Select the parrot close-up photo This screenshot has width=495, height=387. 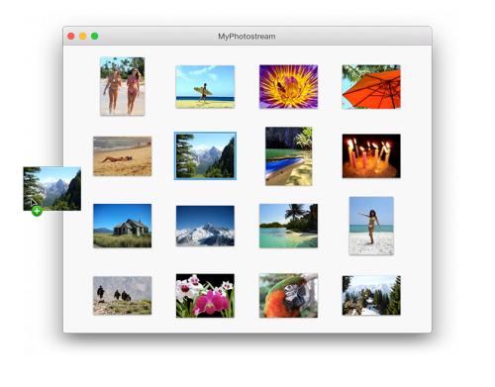coord(288,296)
